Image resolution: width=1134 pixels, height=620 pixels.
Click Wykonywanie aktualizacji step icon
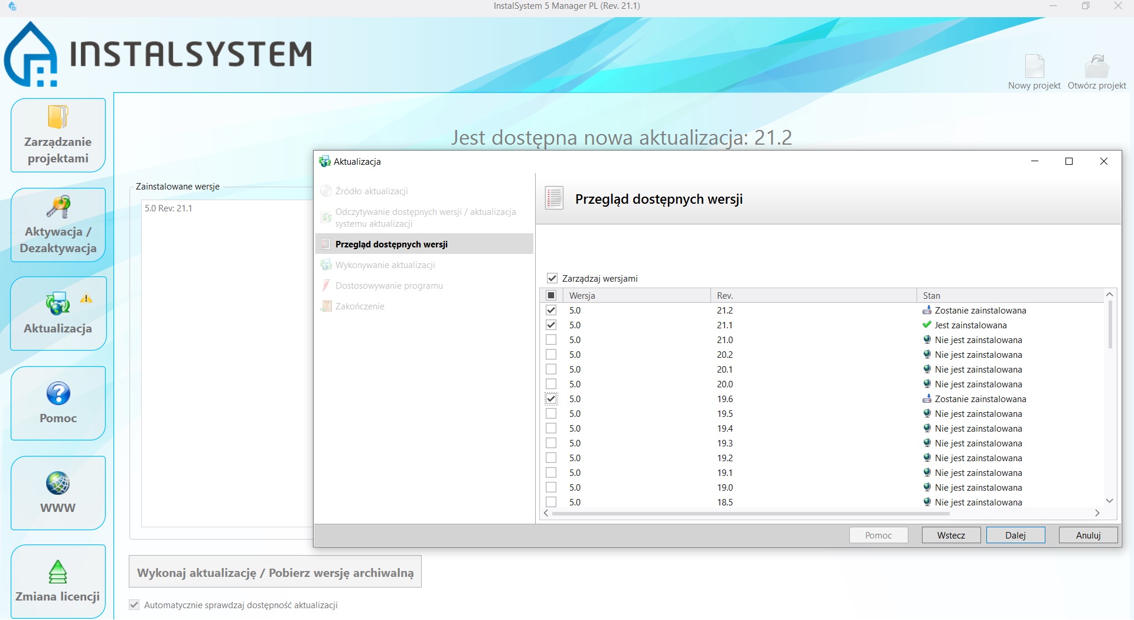point(325,265)
